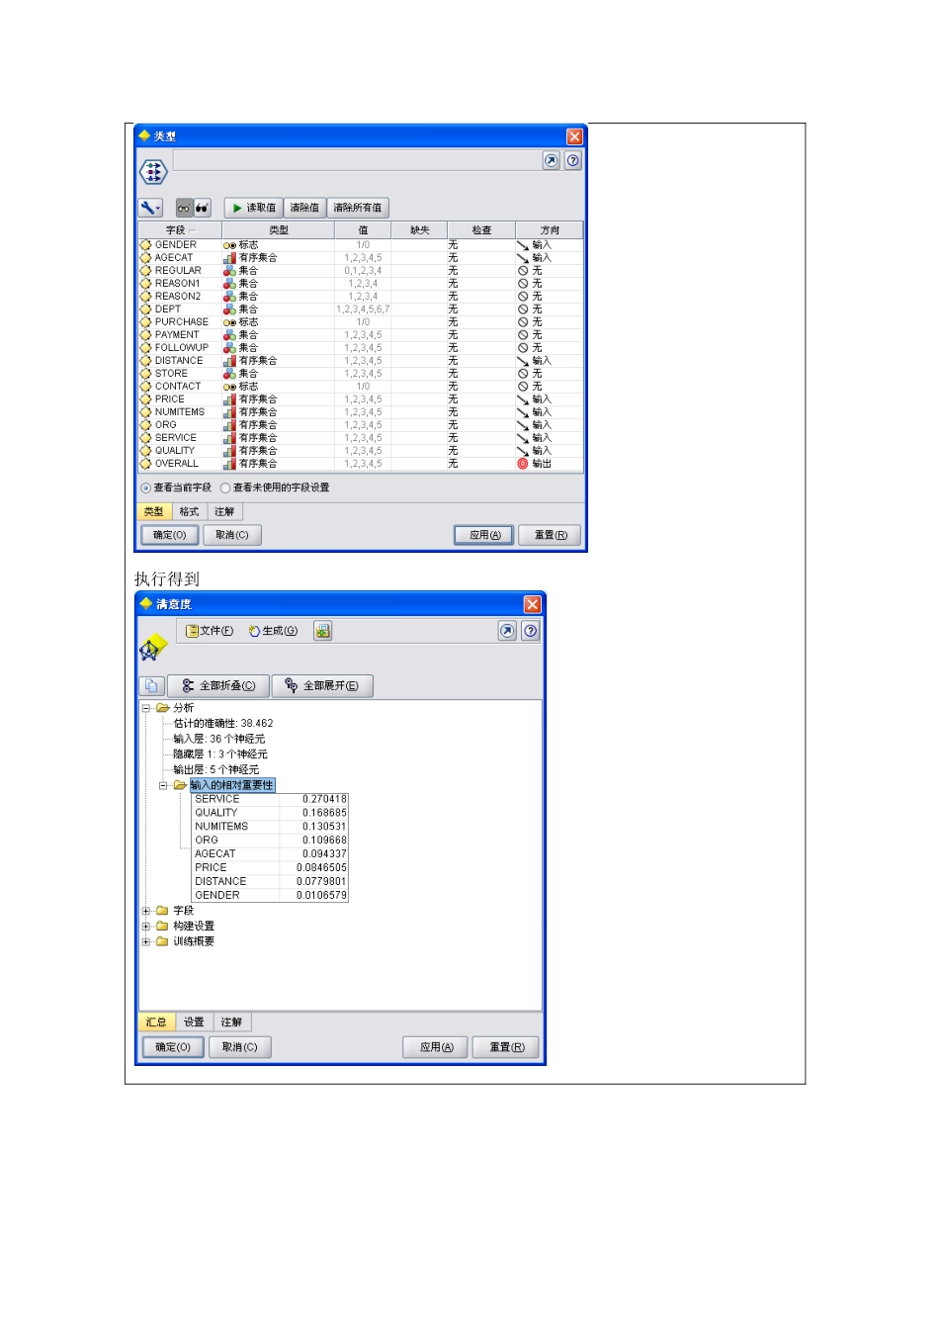Click the target output icon for OVERALL
939x1329 pixels.
pyautogui.click(x=523, y=463)
